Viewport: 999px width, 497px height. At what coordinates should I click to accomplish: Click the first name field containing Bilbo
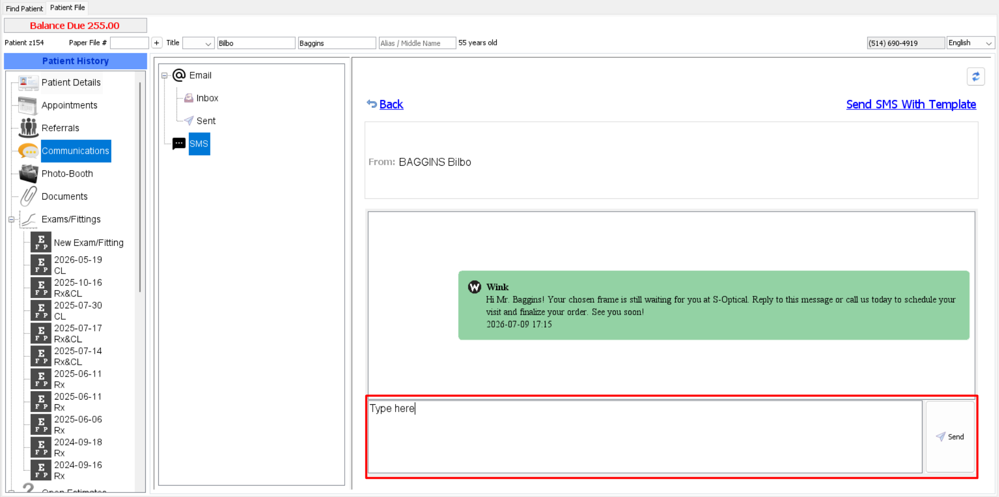(256, 43)
